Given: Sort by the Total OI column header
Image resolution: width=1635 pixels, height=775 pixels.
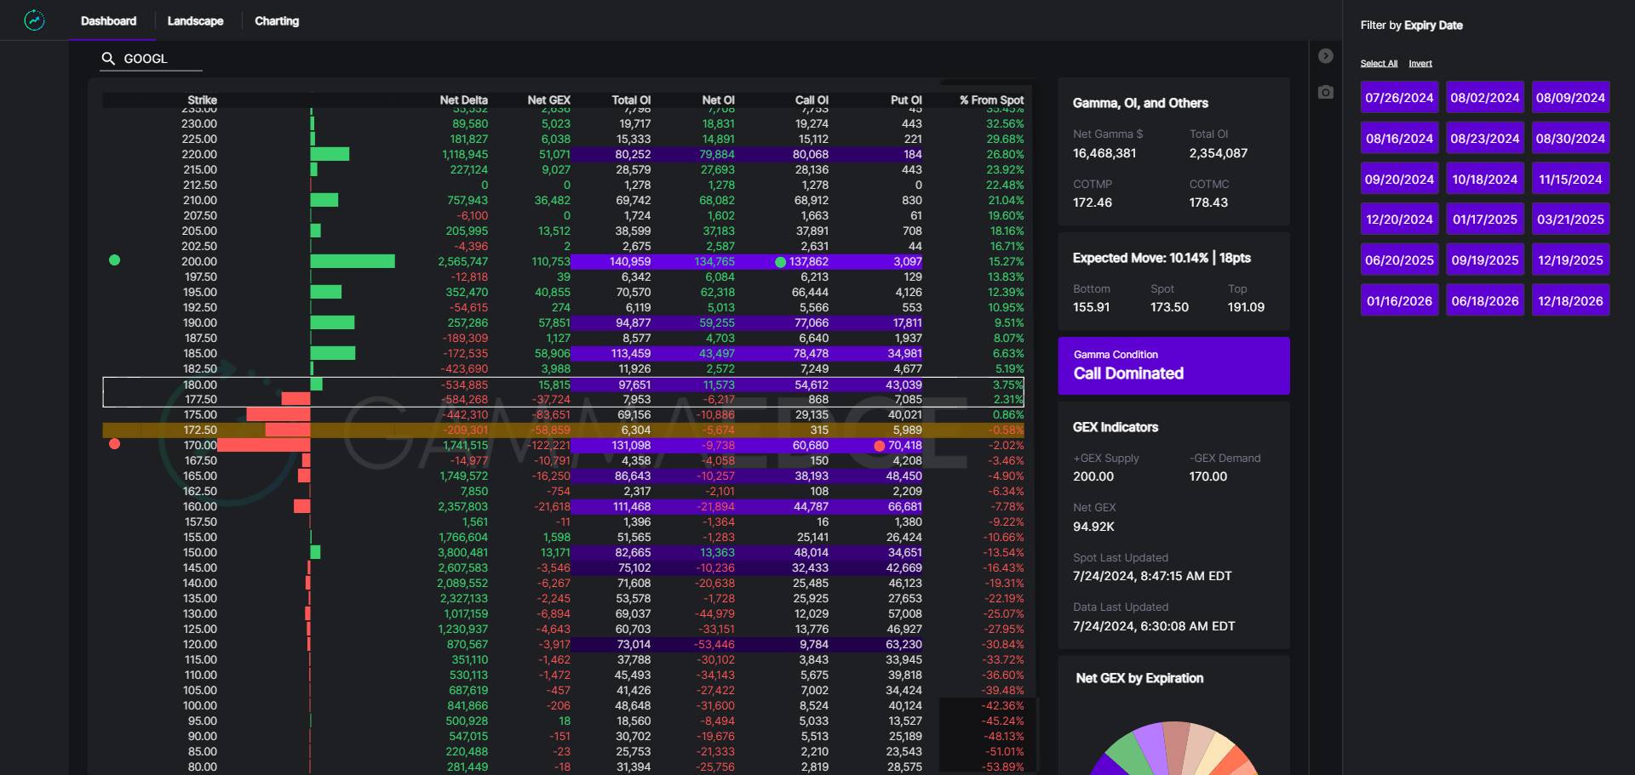Looking at the screenshot, I should coord(630,100).
